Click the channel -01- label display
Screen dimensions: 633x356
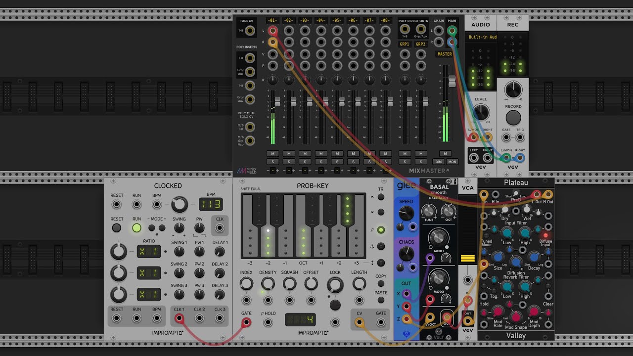pos(272,20)
